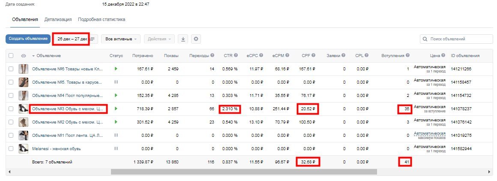This screenshot has height=181, width=497.
Task: Click running status icon of Объявление №2
Action: click(x=116, y=122)
